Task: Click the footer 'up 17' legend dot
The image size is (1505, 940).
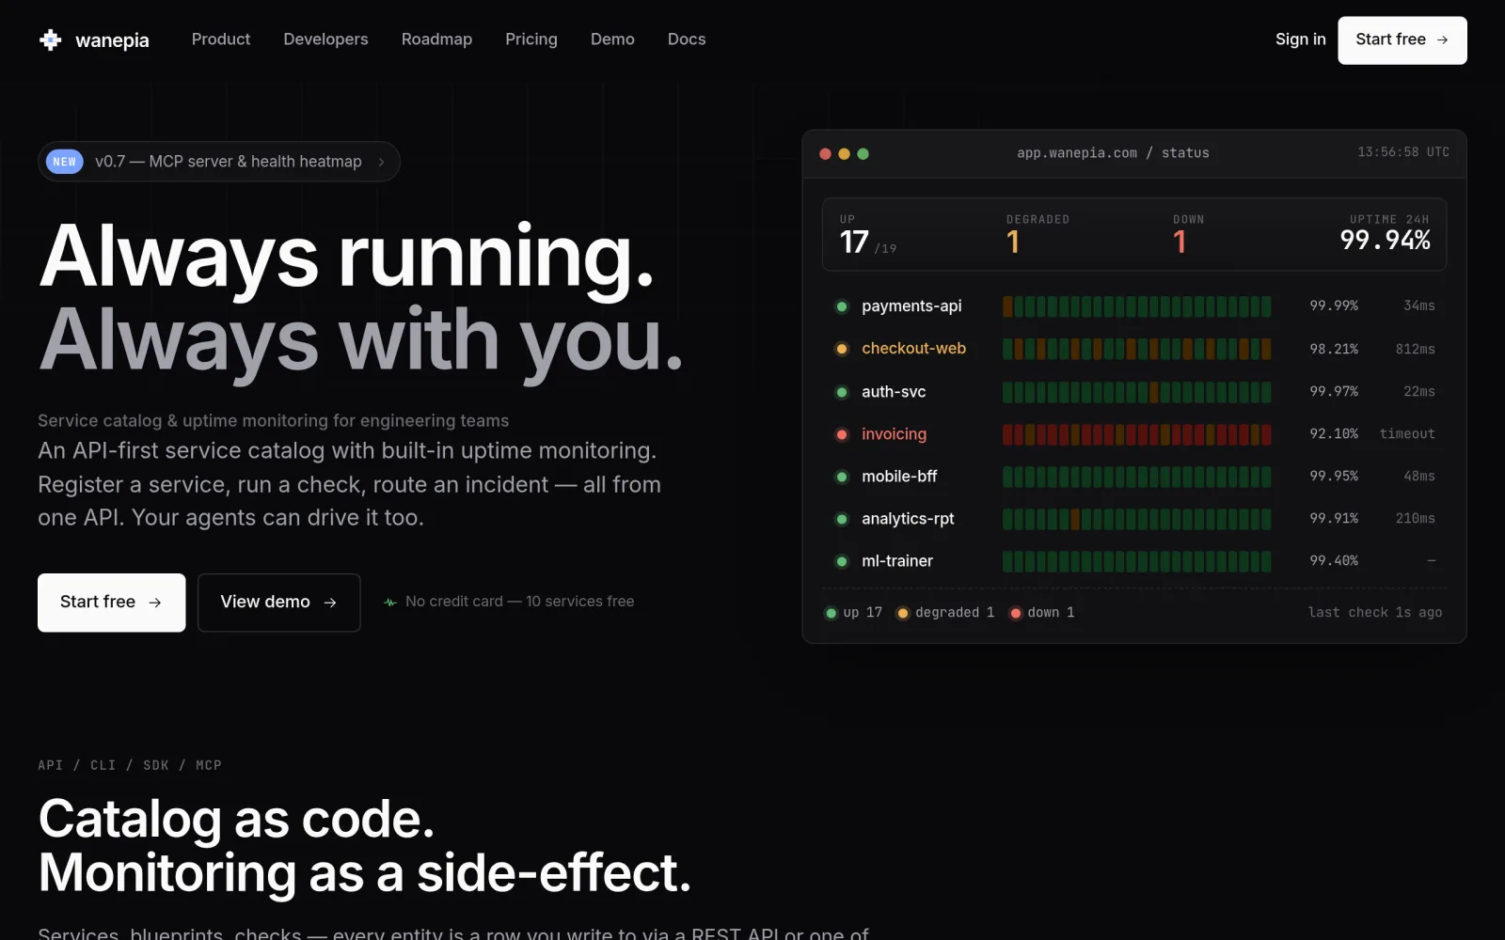Action: [x=831, y=613]
